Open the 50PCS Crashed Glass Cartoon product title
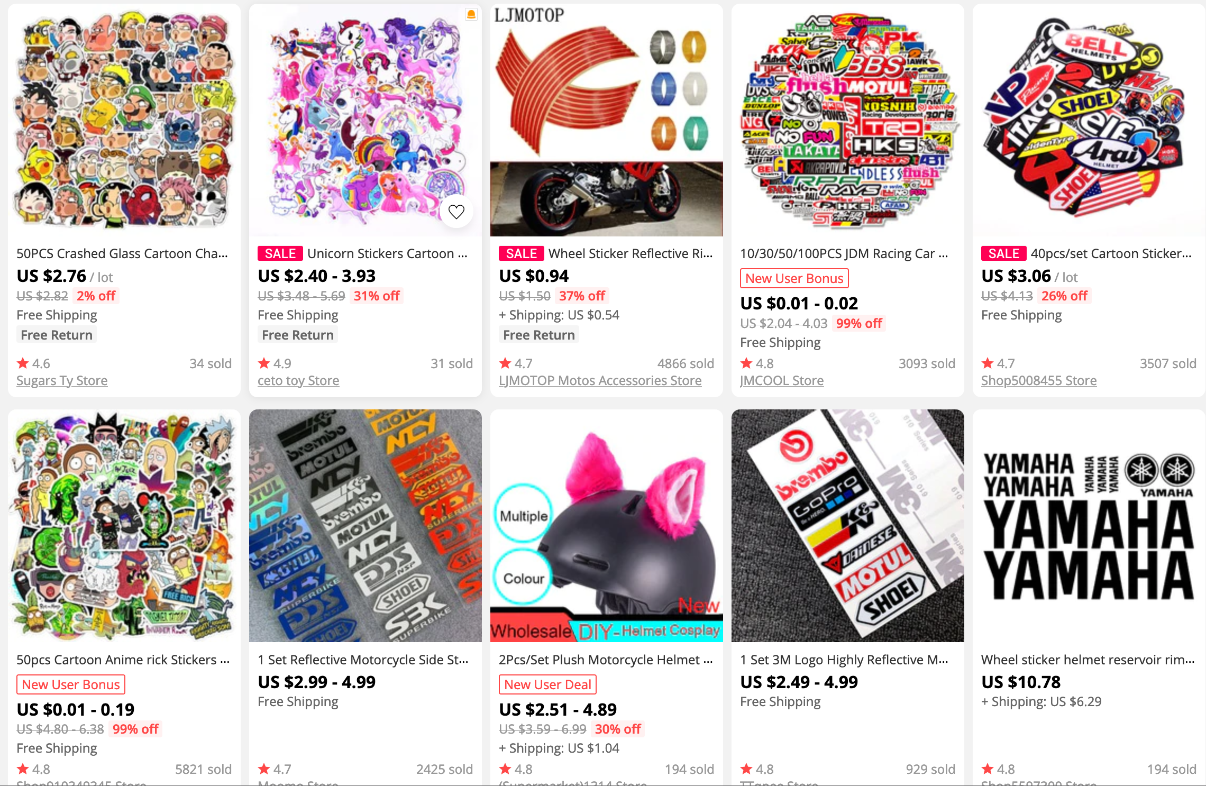Viewport: 1206px width, 786px height. coord(122,254)
